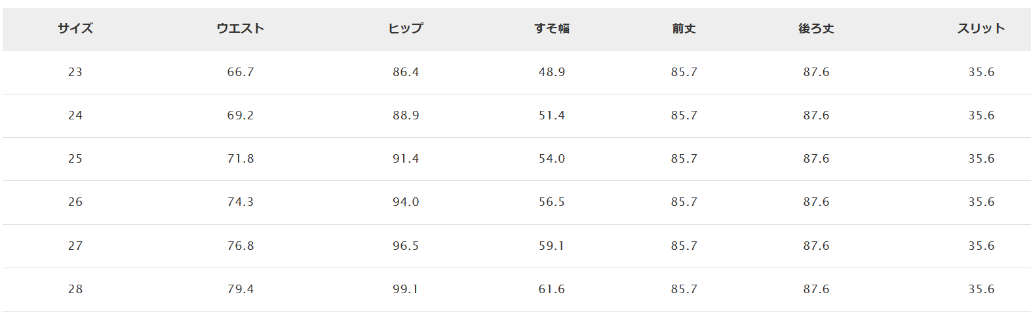Click waist value 74.3
The image size is (1031, 324).
click(x=241, y=202)
